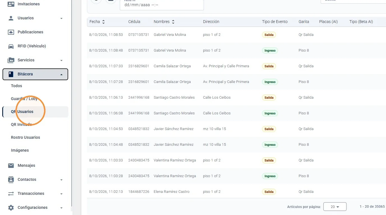The image size is (386, 215).
Task: Expand the Servicios menu arrow
Action: 61,60
